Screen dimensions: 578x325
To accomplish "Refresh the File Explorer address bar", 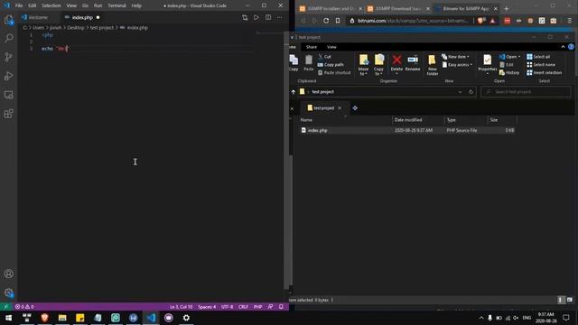I will tap(471, 92).
